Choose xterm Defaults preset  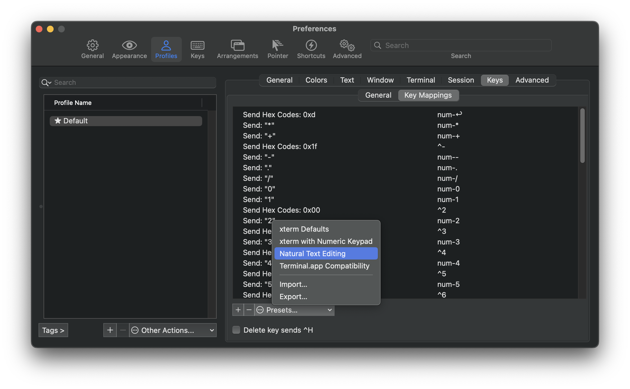click(x=326, y=229)
